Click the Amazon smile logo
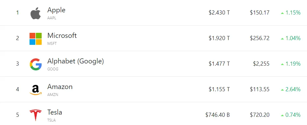Screen dimensions: 307x125 pyautogui.click(x=36, y=90)
